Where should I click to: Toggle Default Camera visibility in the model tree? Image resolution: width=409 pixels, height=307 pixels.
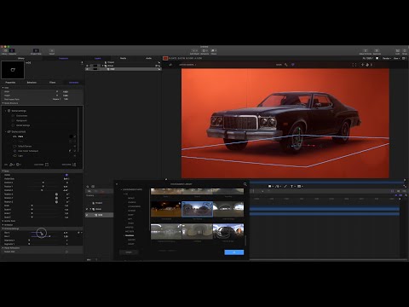75,146
